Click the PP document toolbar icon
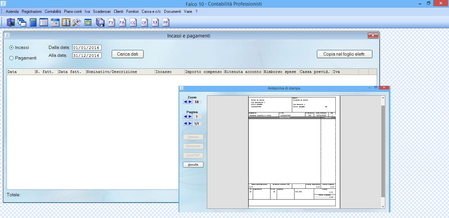 coord(166,22)
